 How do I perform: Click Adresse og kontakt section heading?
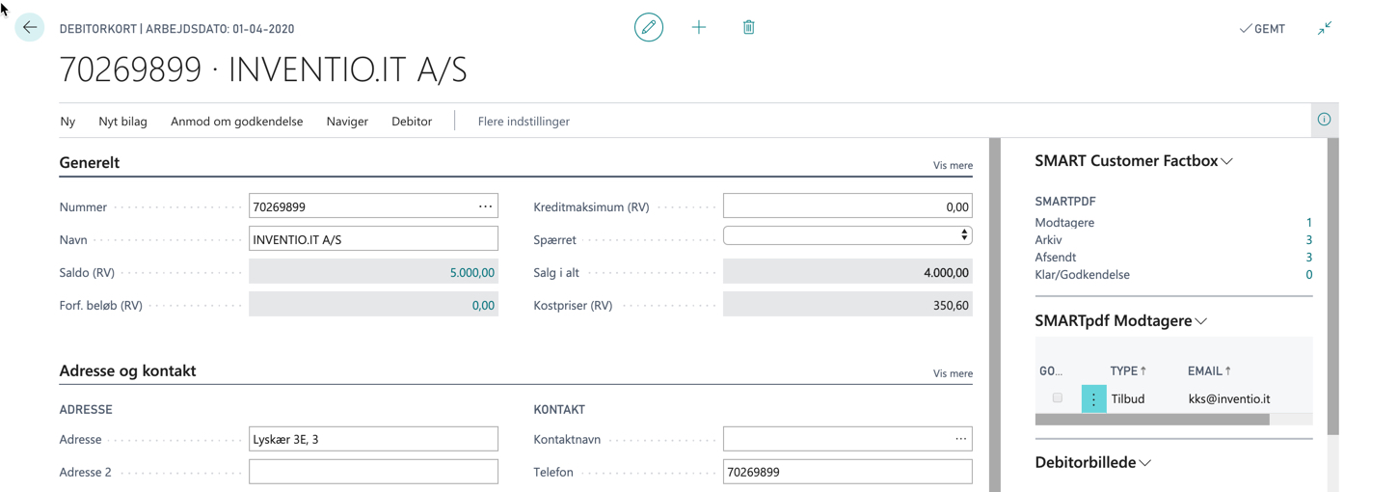pyautogui.click(x=127, y=371)
